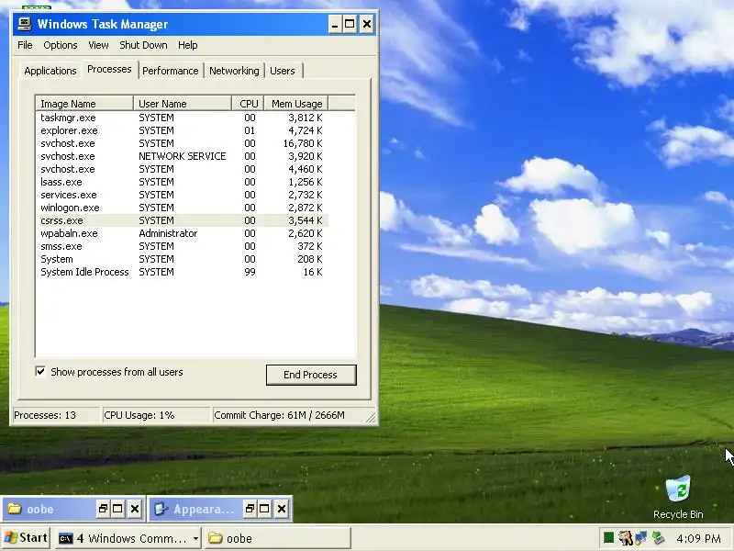Click the End Process button
This screenshot has height=551, width=734.
311,375
